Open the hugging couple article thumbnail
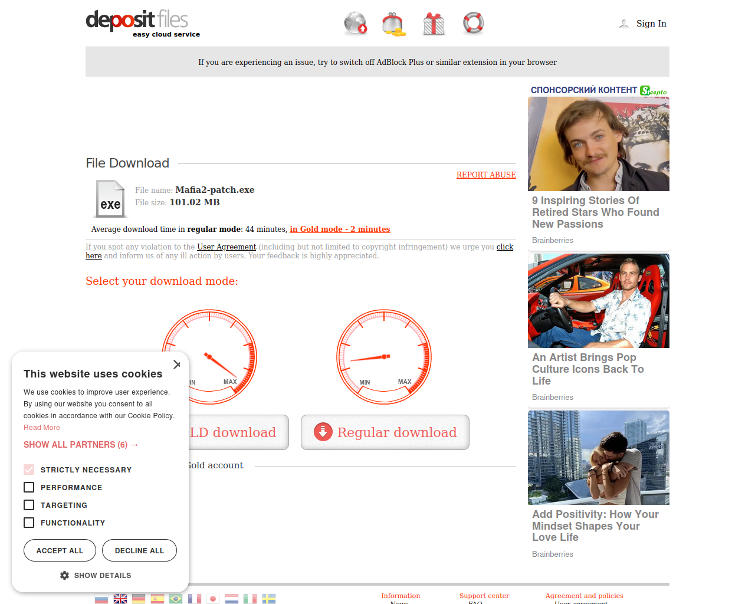Screen dimensions: 755x604 pyautogui.click(x=599, y=458)
